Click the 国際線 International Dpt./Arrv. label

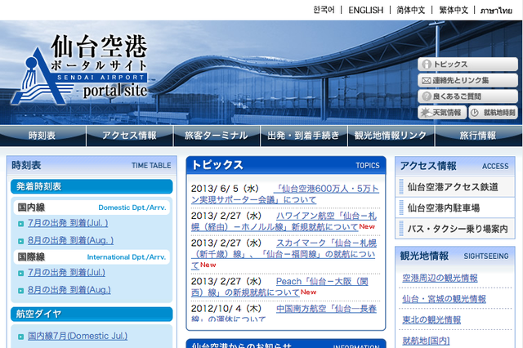92,257
